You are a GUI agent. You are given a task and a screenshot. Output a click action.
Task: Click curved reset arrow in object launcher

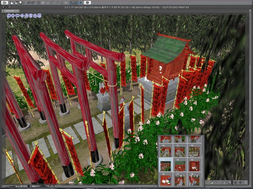[x=229, y=182]
